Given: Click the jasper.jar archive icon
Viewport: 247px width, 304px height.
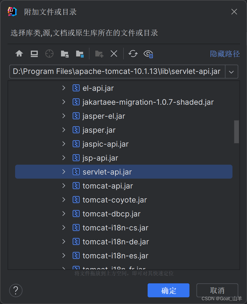Looking at the screenshot, I should point(76,130).
